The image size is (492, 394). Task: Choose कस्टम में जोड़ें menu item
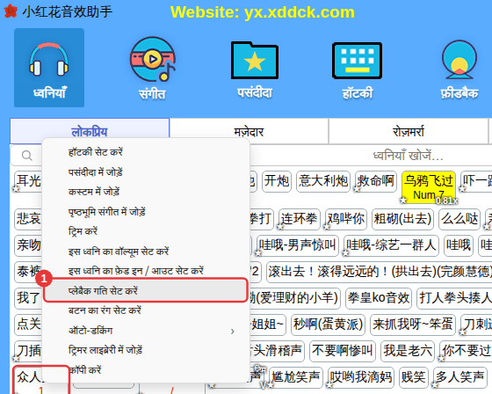(x=146, y=192)
